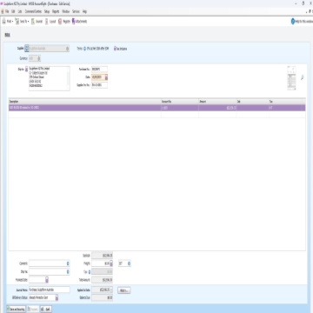
Task: Select the highlighted purple bill line row
Action: click(157, 108)
